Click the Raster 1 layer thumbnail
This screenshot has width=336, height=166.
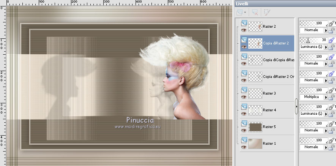(x=255, y=144)
